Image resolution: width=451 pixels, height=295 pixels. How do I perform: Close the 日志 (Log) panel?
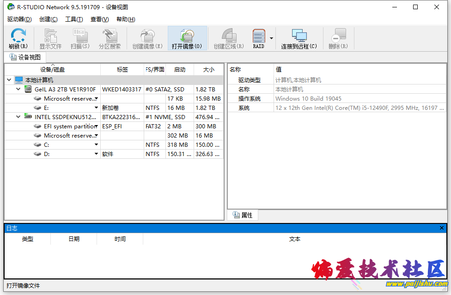point(442,228)
